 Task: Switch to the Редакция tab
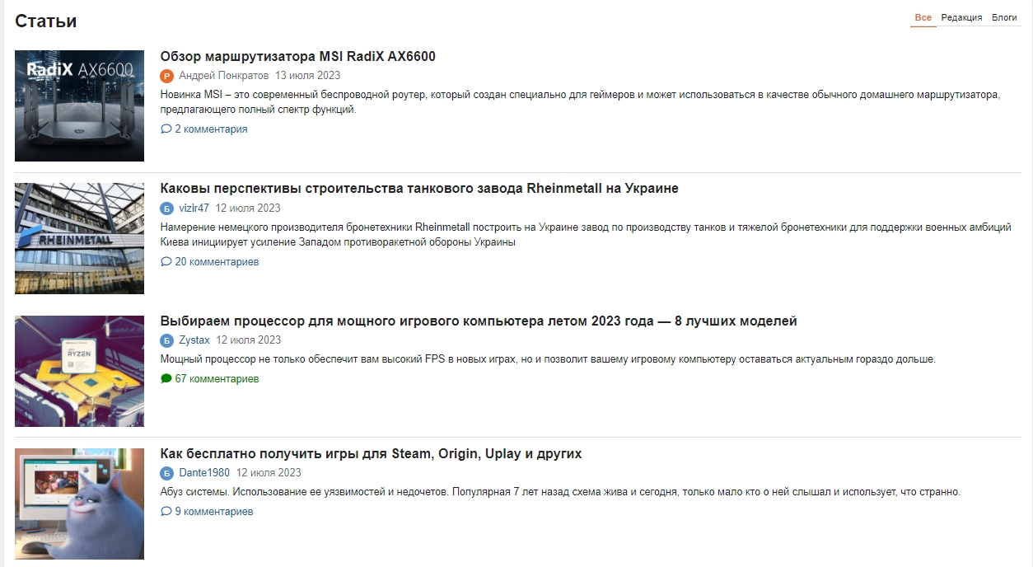[x=961, y=17]
